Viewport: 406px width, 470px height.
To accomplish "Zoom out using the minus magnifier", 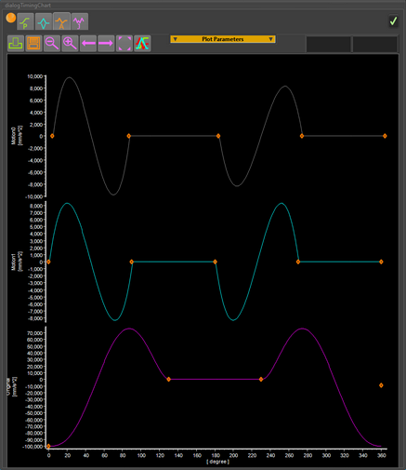I will tap(52, 44).
